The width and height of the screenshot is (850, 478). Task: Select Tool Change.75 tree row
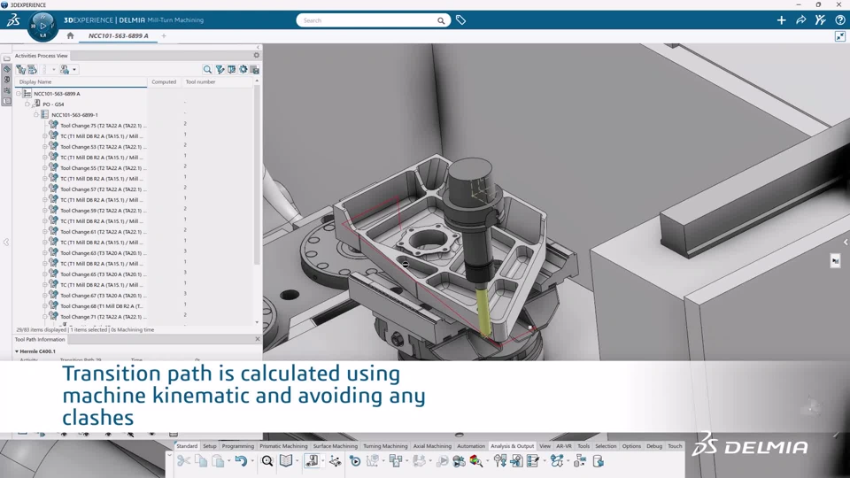[103, 125]
